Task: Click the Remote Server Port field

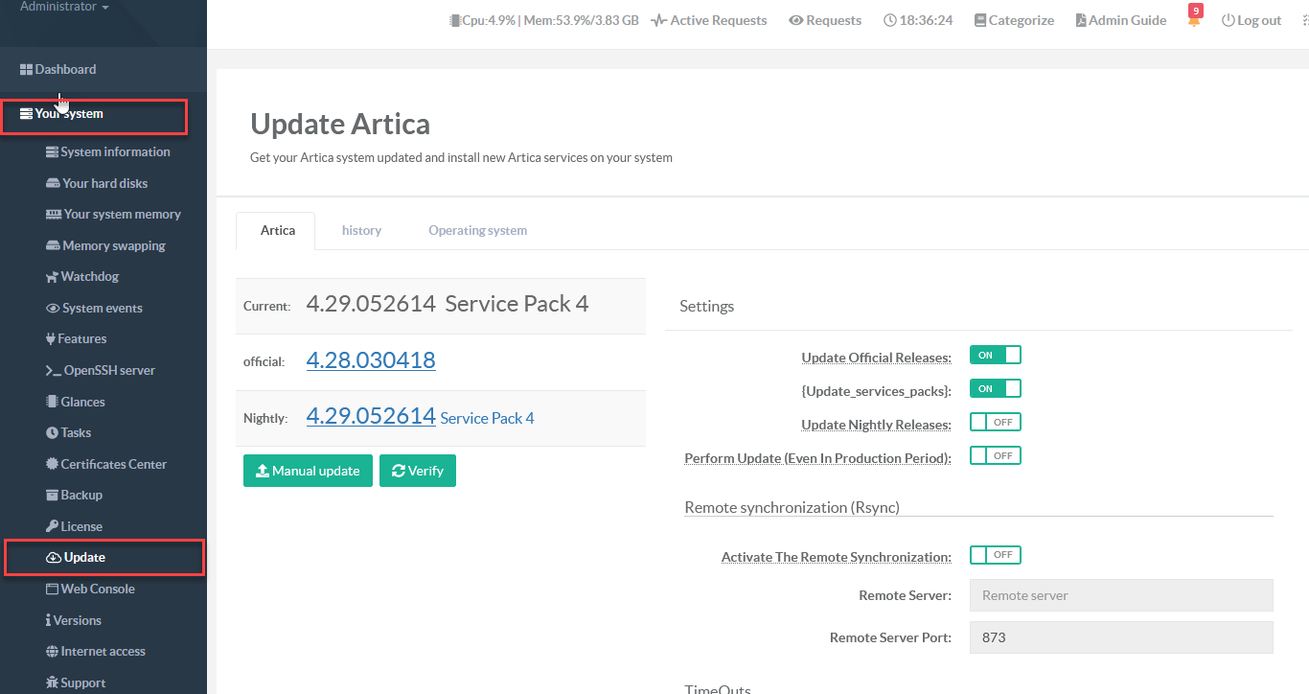Action: point(1120,637)
